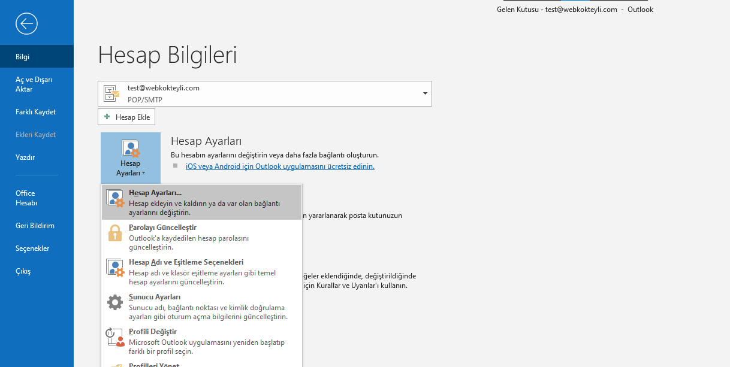Select the partially visible Profilleri Yönet entry
Viewport: 730px width, 367px height.
[x=202, y=363]
